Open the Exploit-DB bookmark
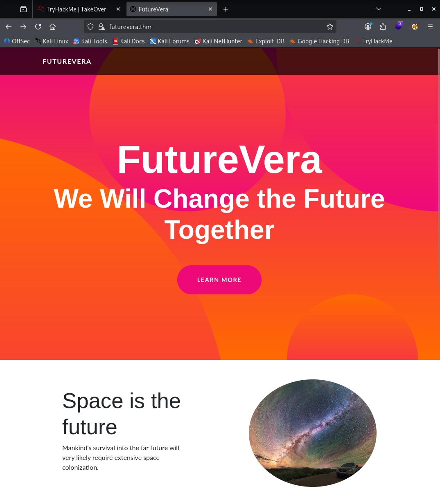 (x=266, y=41)
